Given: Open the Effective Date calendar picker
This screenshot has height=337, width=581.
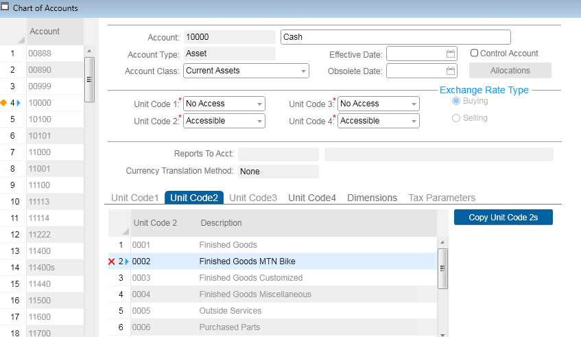Looking at the screenshot, I should pyautogui.click(x=451, y=54).
